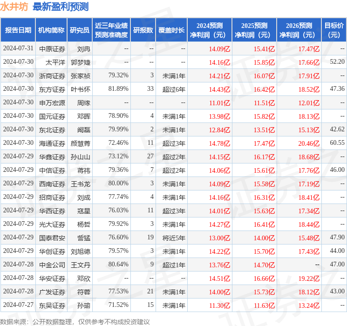The height and width of the screenshot is (326, 347).
Task: Click analyst name 王文丹
Action: (81, 265)
